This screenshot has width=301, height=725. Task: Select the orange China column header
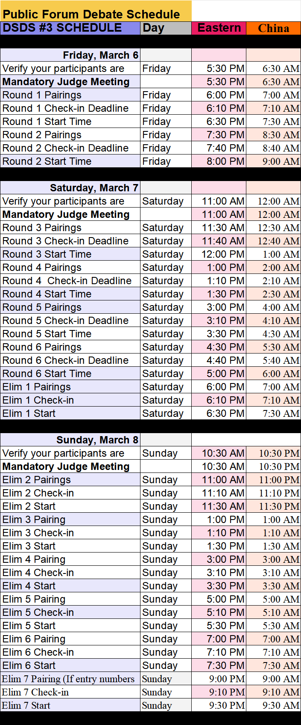pos(273,28)
